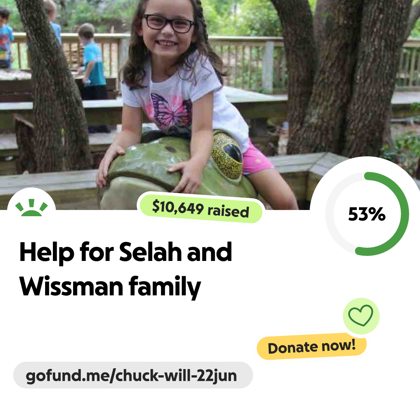Viewport: 420px width, 420px height.
Task: Select the word Wissman in the title
Action: [71, 286]
